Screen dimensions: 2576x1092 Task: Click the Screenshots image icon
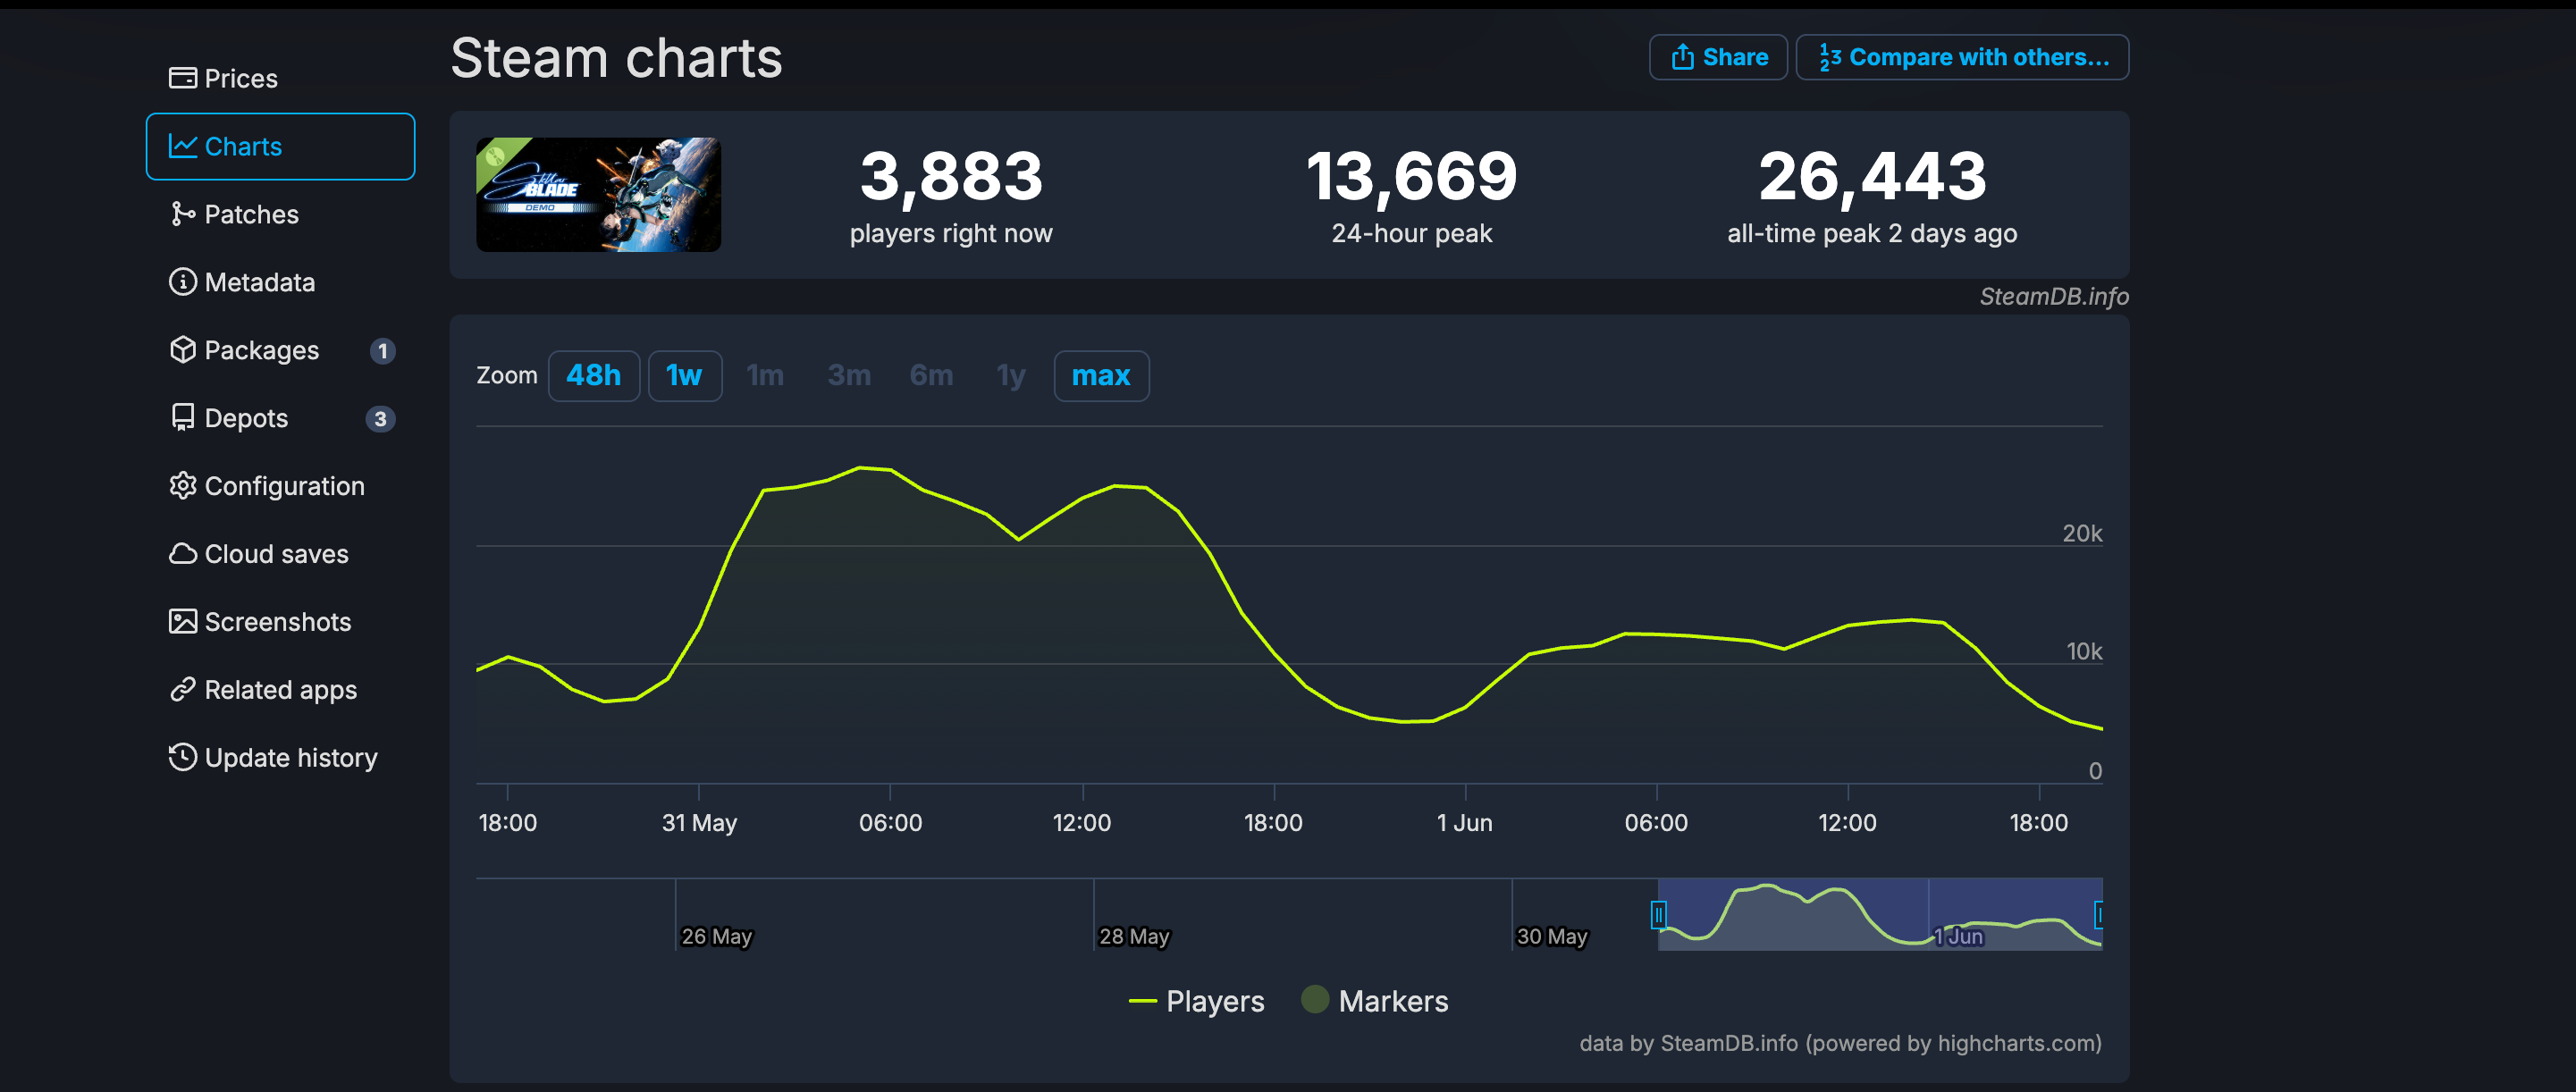(183, 622)
